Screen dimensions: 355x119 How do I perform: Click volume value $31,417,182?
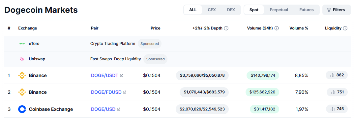[x=264, y=109]
